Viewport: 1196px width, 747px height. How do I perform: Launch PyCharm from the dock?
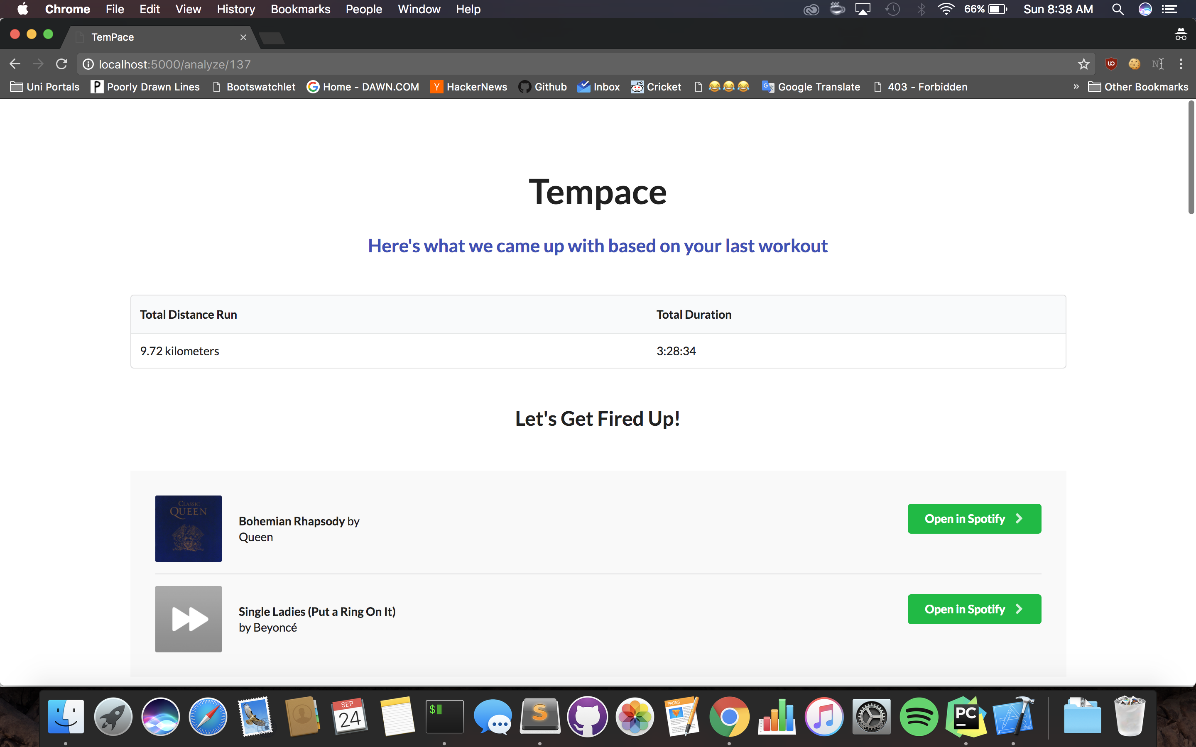point(966,717)
